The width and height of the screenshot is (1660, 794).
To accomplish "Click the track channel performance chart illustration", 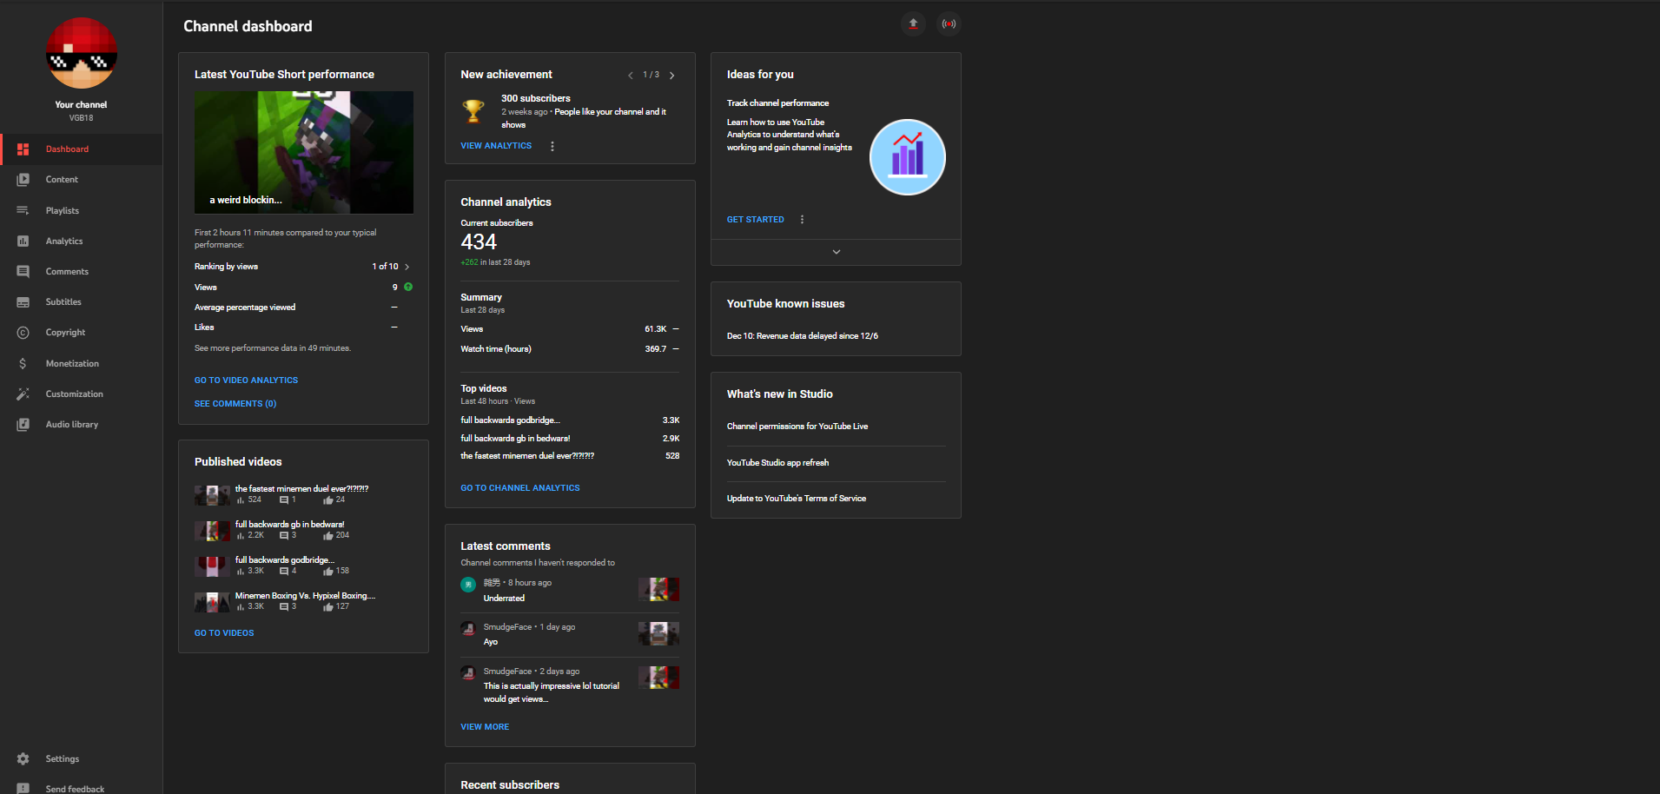I will tap(908, 157).
